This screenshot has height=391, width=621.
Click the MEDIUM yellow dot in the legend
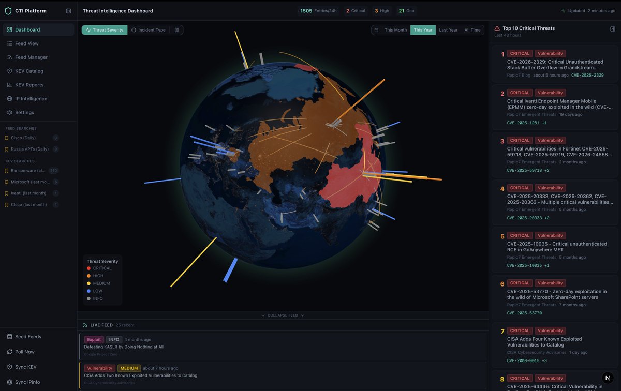tap(88, 283)
